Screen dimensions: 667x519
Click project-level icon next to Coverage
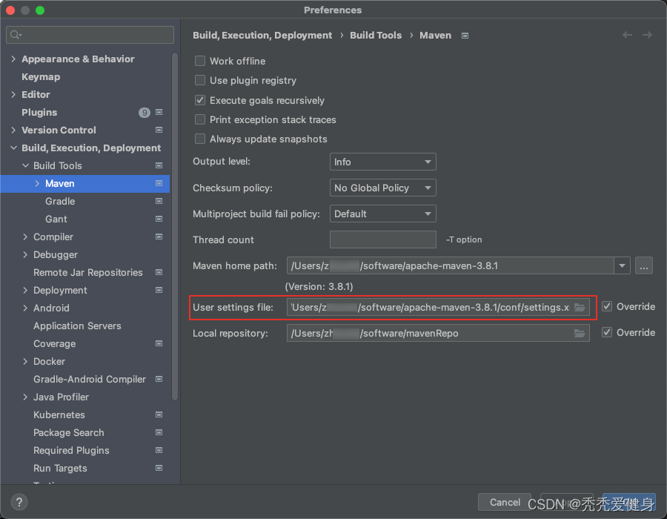pyautogui.click(x=159, y=343)
